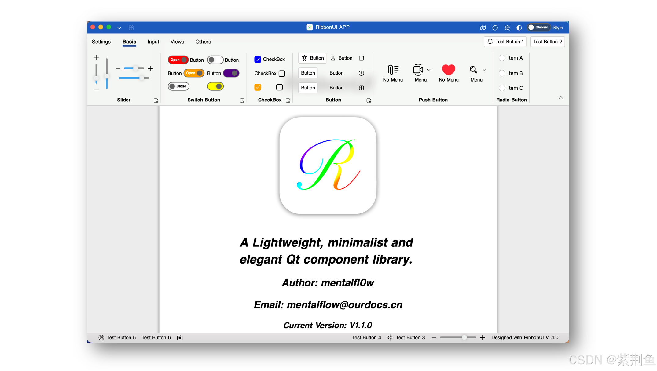Image resolution: width=657 pixels, height=371 pixels.
Task: Select the Item B radio button
Action: (502, 73)
